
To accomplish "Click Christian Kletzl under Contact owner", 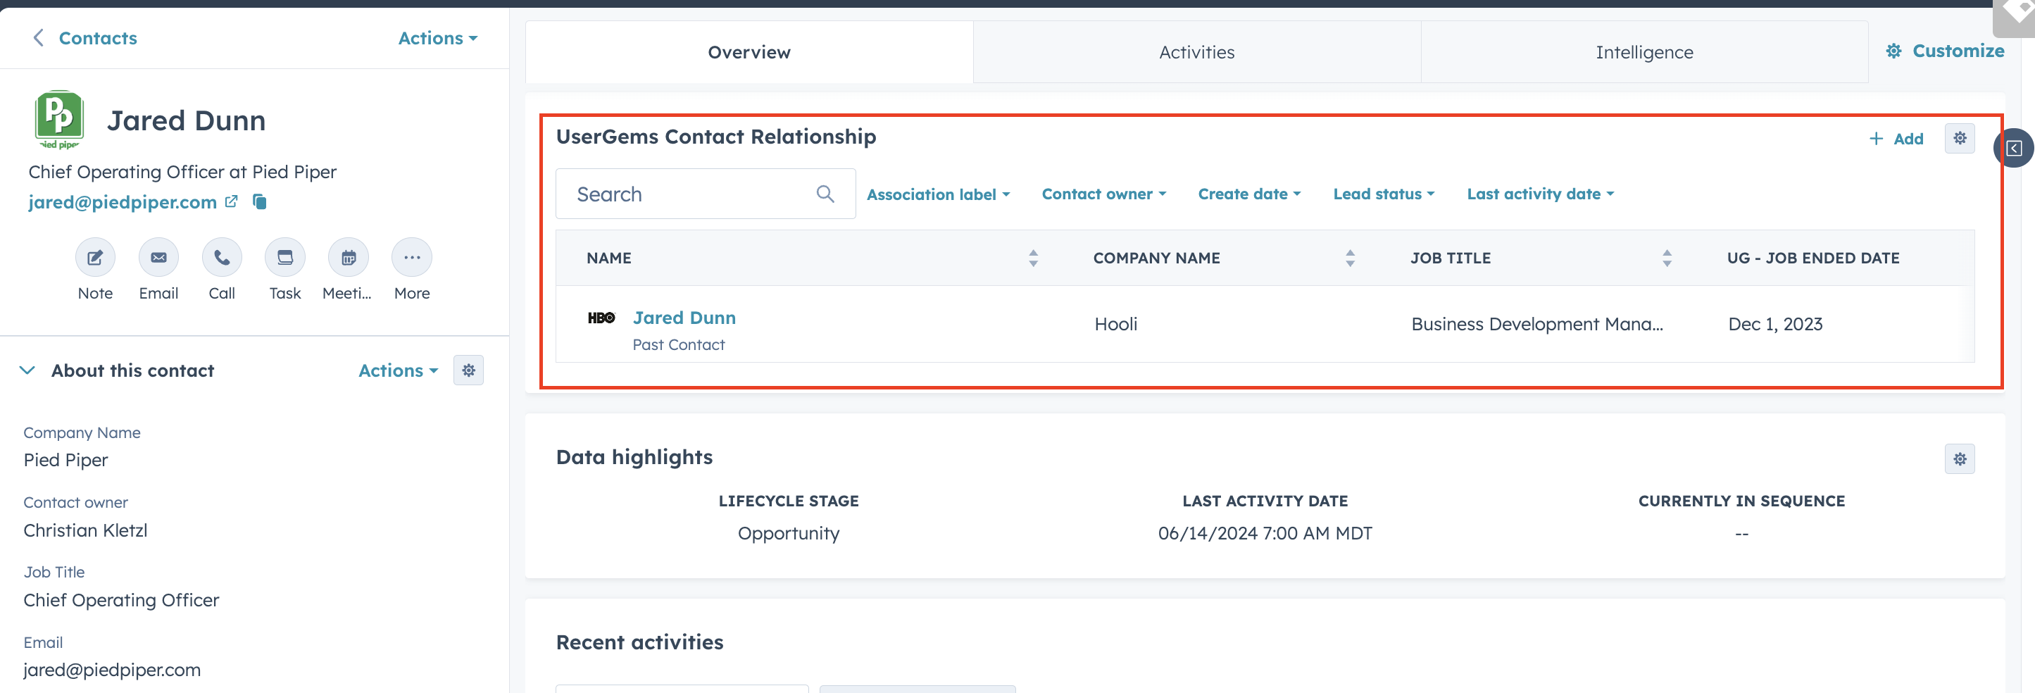I will (x=85, y=530).
